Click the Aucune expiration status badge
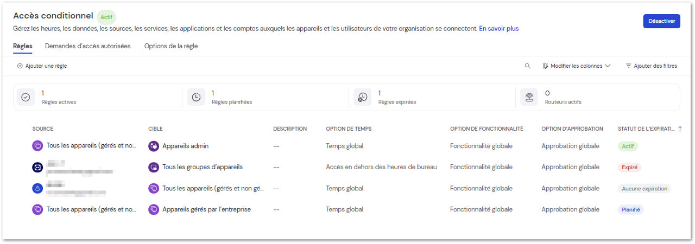Viewport: 695px width, 244px height. point(645,188)
